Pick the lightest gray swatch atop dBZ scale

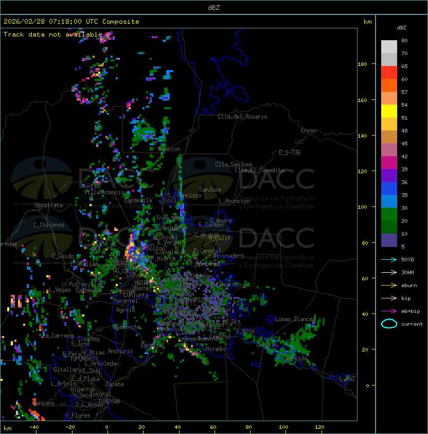pos(389,47)
